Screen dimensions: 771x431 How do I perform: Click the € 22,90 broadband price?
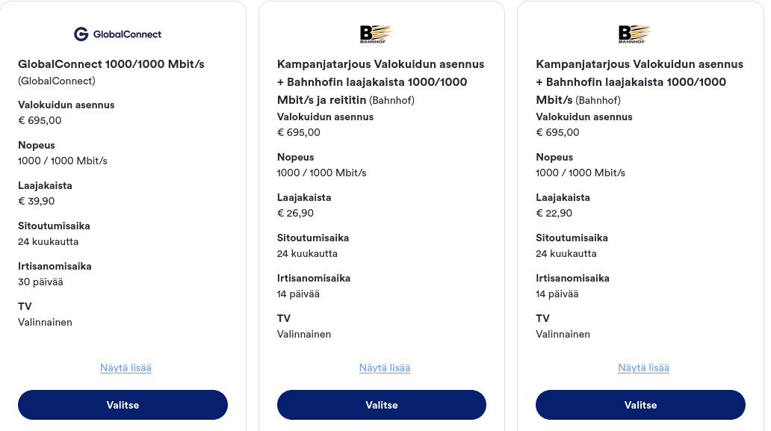point(554,213)
